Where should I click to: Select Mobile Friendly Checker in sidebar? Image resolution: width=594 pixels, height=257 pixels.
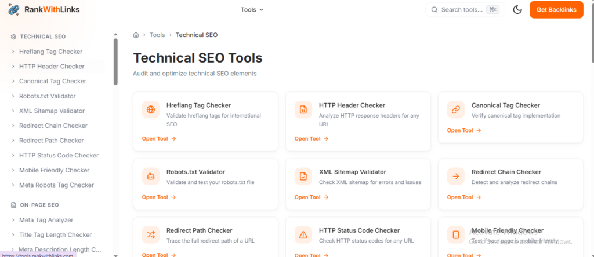[x=54, y=170]
